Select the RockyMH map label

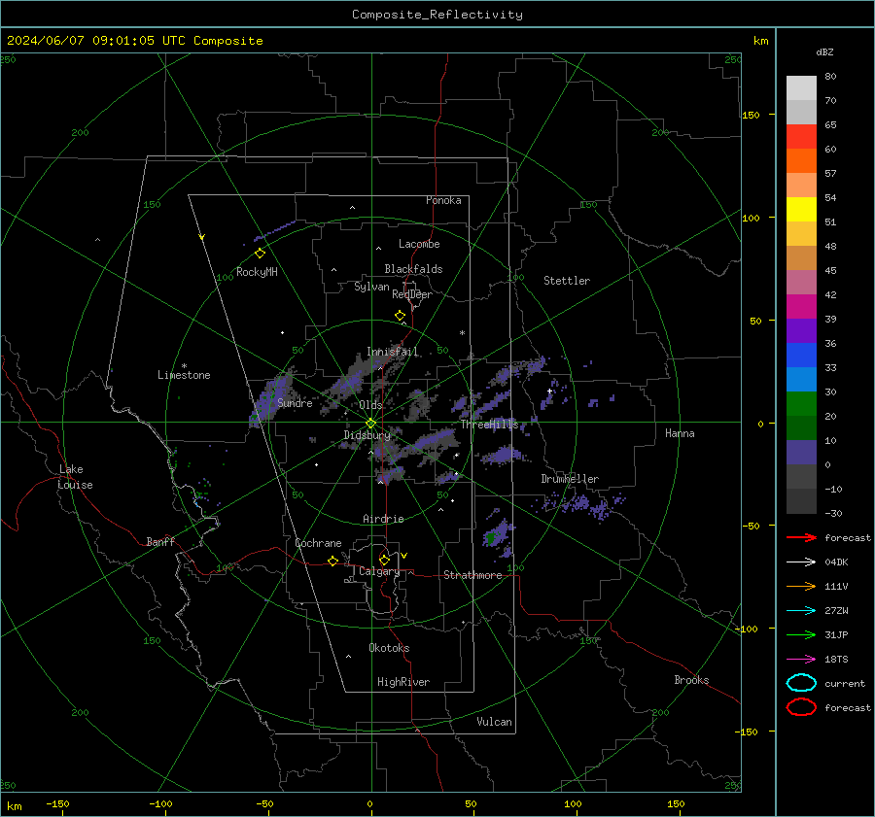click(x=257, y=272)
